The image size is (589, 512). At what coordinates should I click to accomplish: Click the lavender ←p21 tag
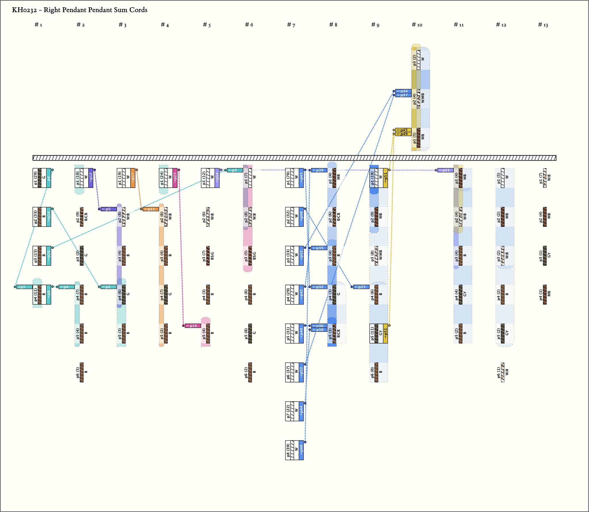pos(445,170)
